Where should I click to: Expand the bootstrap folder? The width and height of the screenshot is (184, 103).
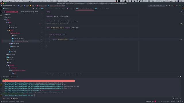(x=6, y=54)
